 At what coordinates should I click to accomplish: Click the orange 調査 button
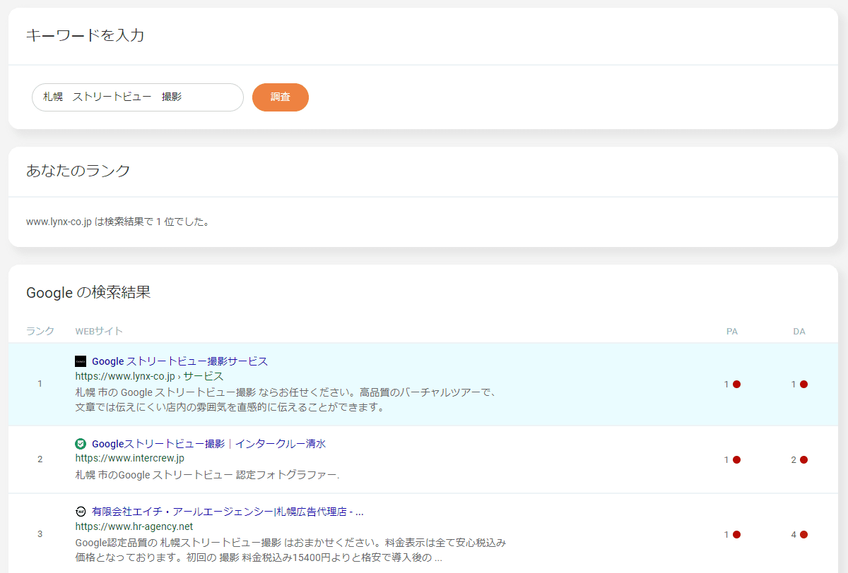pos(281,97)
